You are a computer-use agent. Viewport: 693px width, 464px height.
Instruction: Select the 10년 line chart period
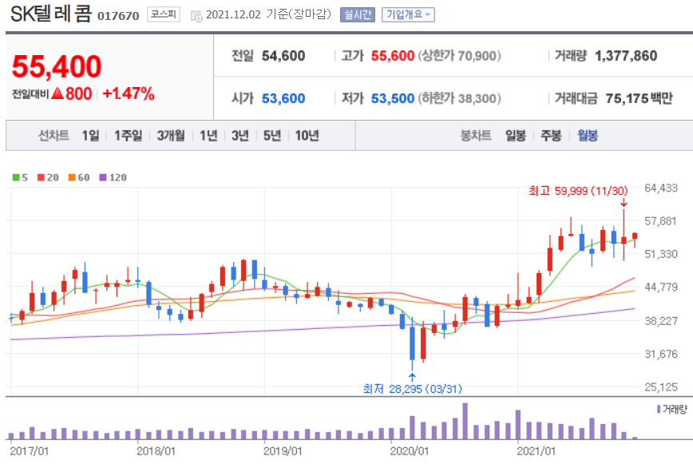click(307, 135)
